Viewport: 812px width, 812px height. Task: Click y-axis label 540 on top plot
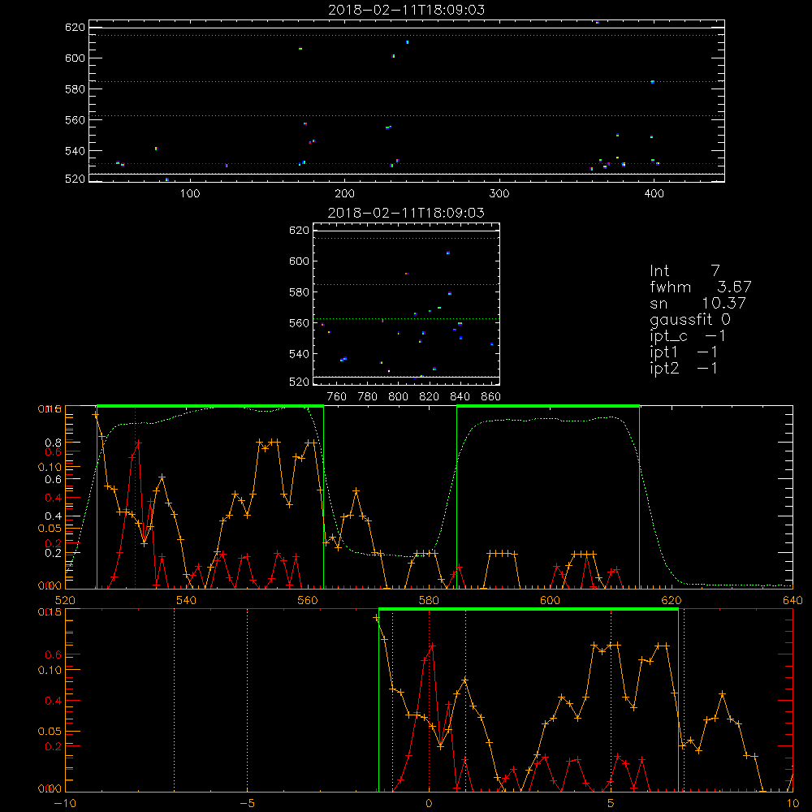(75, 151)
